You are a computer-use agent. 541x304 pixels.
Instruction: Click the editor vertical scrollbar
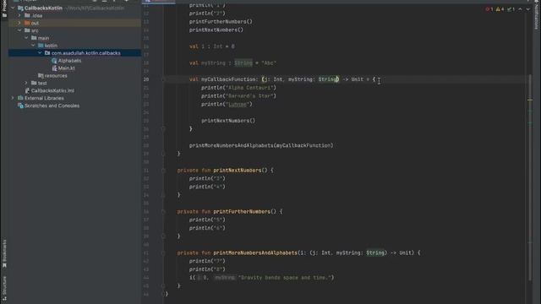pos(530,177)
